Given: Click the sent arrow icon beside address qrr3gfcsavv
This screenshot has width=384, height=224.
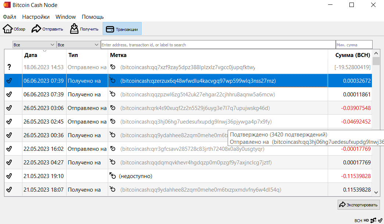Looking at the screenshot, I should [113, 149].
